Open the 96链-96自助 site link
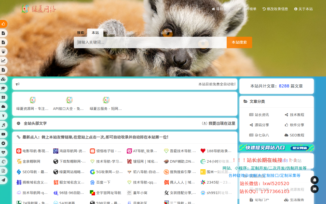 click(69, 193)
